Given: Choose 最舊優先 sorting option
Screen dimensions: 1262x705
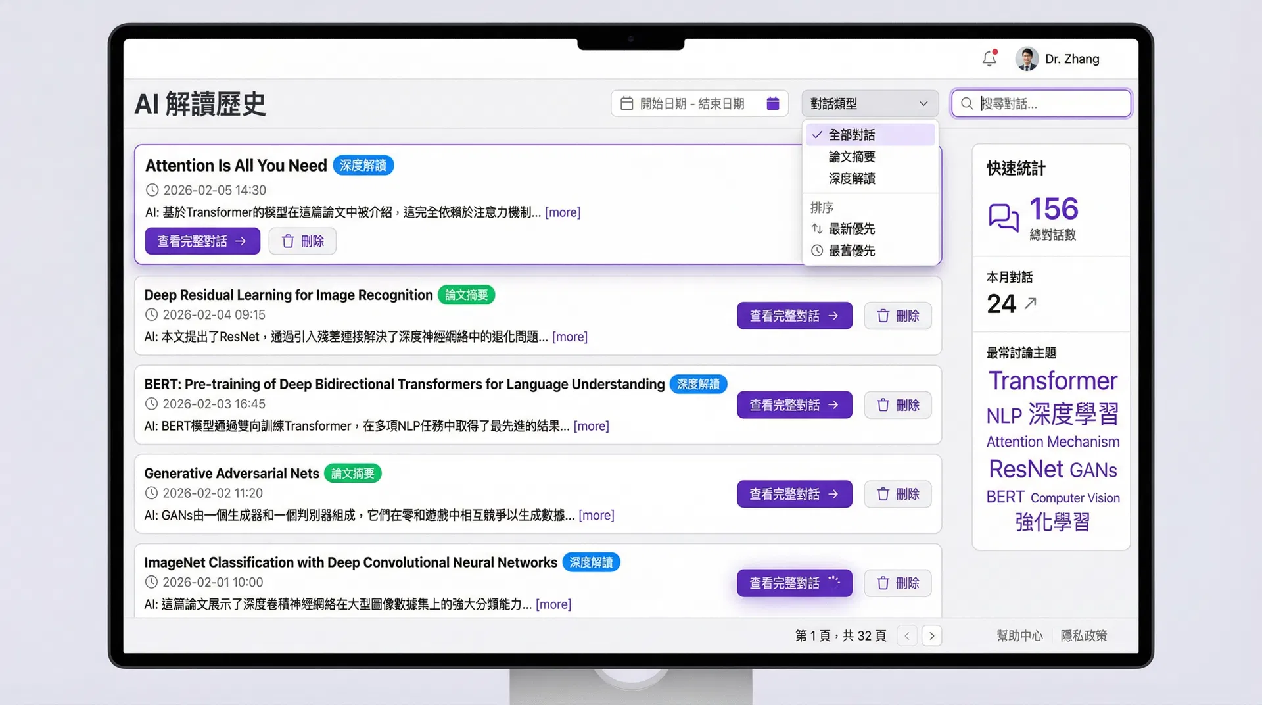Looking at the screenshot, I should point(852,251).
